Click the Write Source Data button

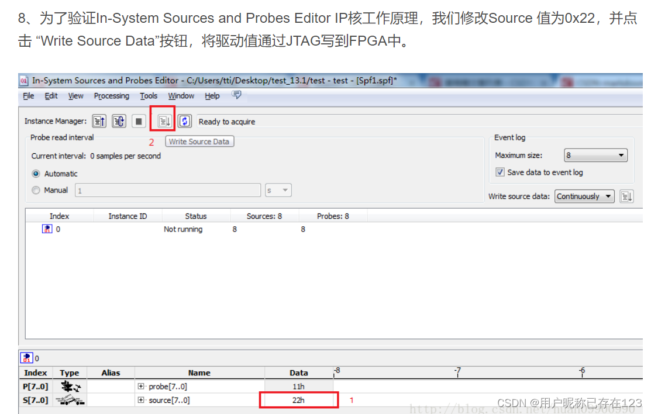click(x=199, y=141)
